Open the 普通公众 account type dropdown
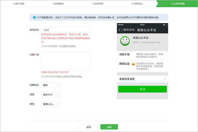The height and width of the screenshot is (132, 198). (x=51, y=104)
